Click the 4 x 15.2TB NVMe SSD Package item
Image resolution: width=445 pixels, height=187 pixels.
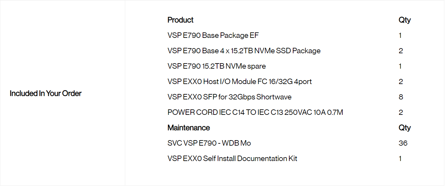(244, 51)
